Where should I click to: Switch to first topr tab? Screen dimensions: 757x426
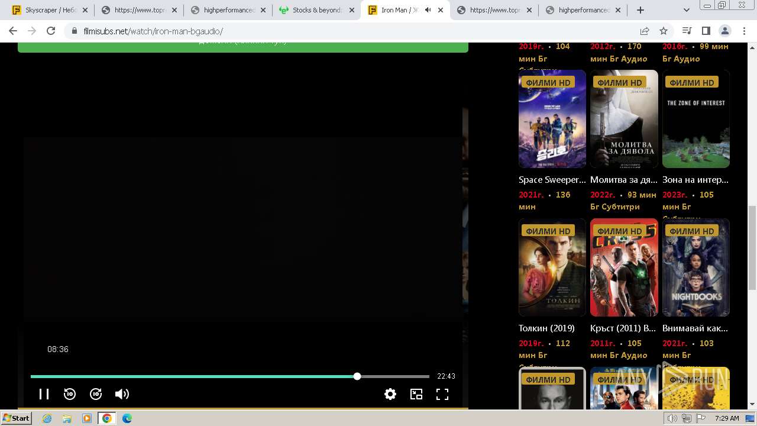(x=138, y=10)
